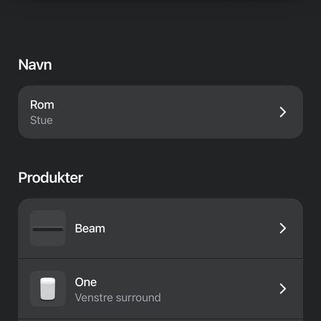The image size is (321, 321).
Task: Click the Navn section heading
Action: pos(35,65)
